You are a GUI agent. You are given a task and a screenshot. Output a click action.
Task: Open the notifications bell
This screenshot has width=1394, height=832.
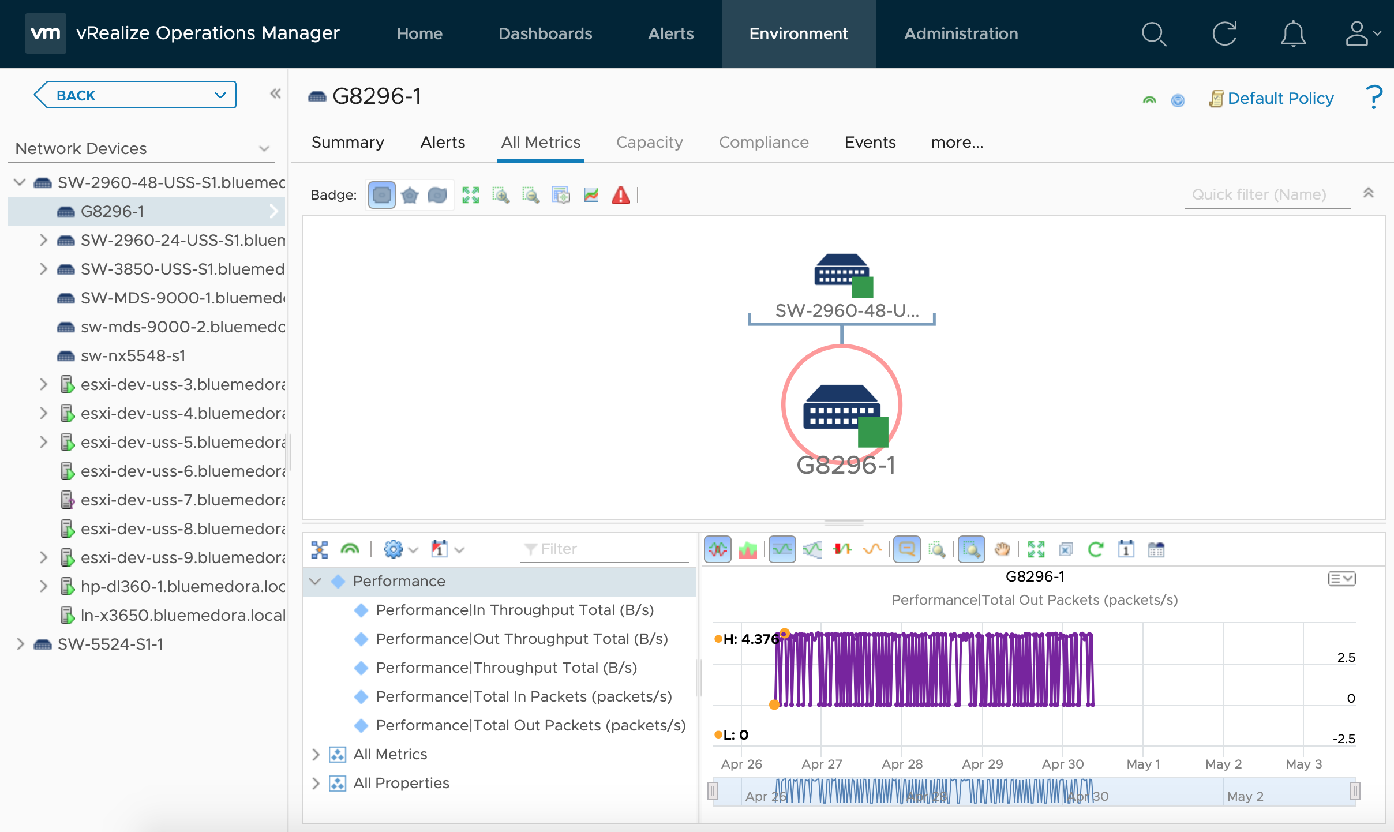point(1293,33)
